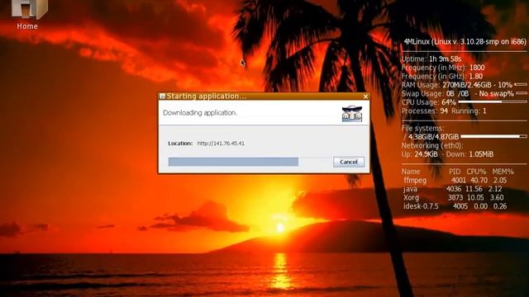Click the Location label in the dialog
Image resolution: width=529 pixels, height=297 pixels.
pyautogui.click(x=180, y=144)
